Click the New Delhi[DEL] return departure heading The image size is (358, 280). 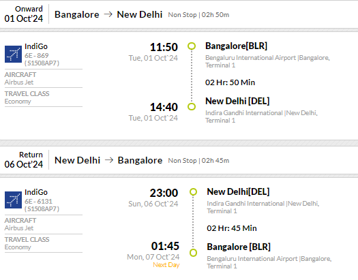238,191
